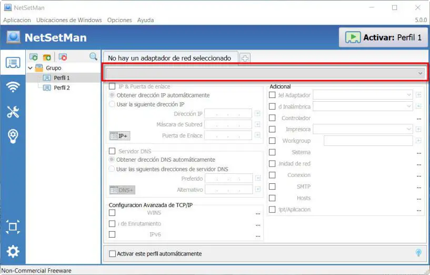
Task: Click the Preferido DNS field
Action: pos(229,178)
